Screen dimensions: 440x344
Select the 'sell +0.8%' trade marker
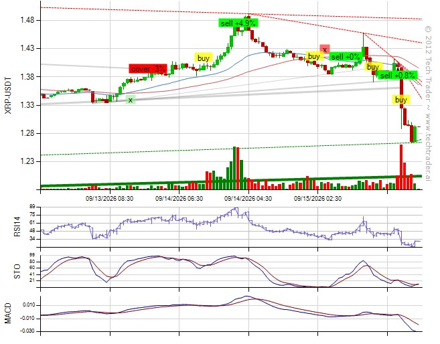(397, 75)
